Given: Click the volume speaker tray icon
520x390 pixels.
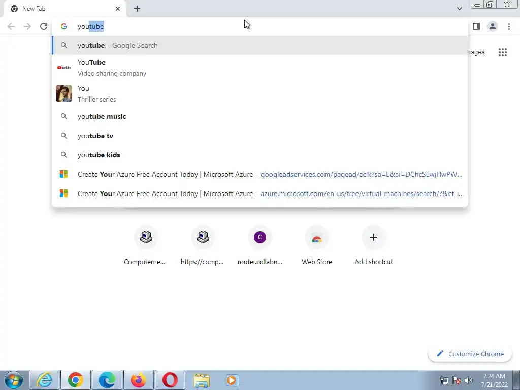Looking at the screenshot, I should point(468,380).
